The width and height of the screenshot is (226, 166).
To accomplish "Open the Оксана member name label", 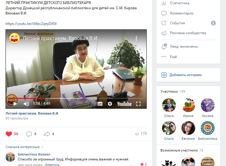I will tap(208, 116).
